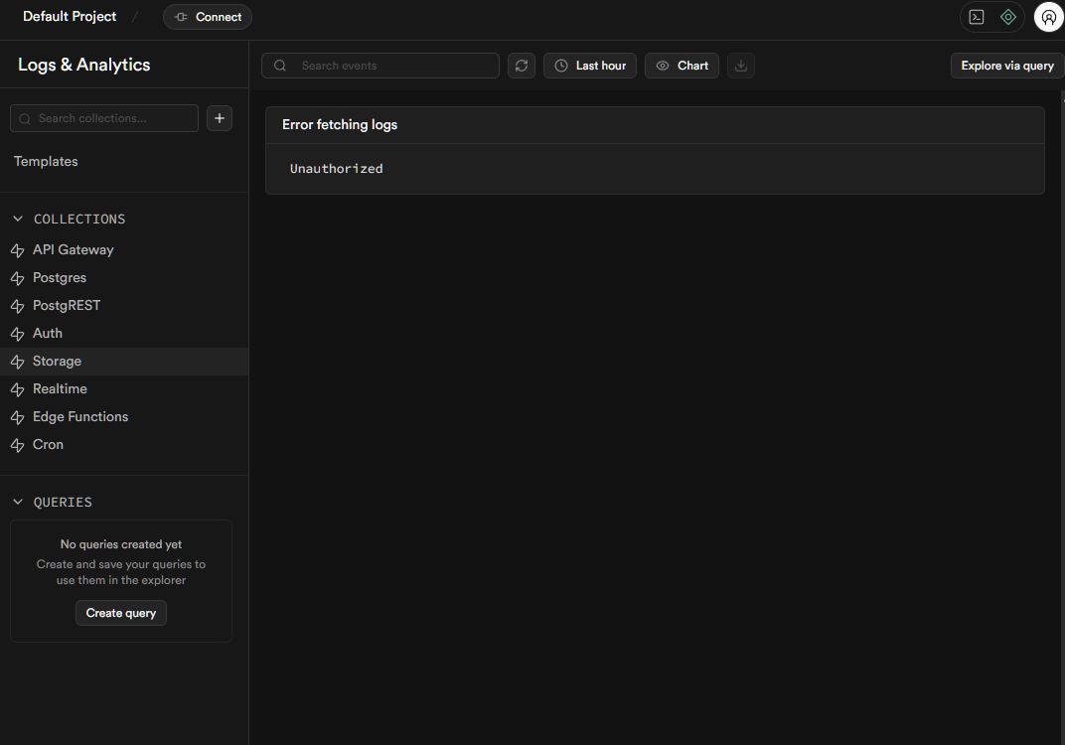Click the lightning icon beside Postgres
Image resolution: width=1065 pixels, height=745 pixels.
click(x=18, y=278)
